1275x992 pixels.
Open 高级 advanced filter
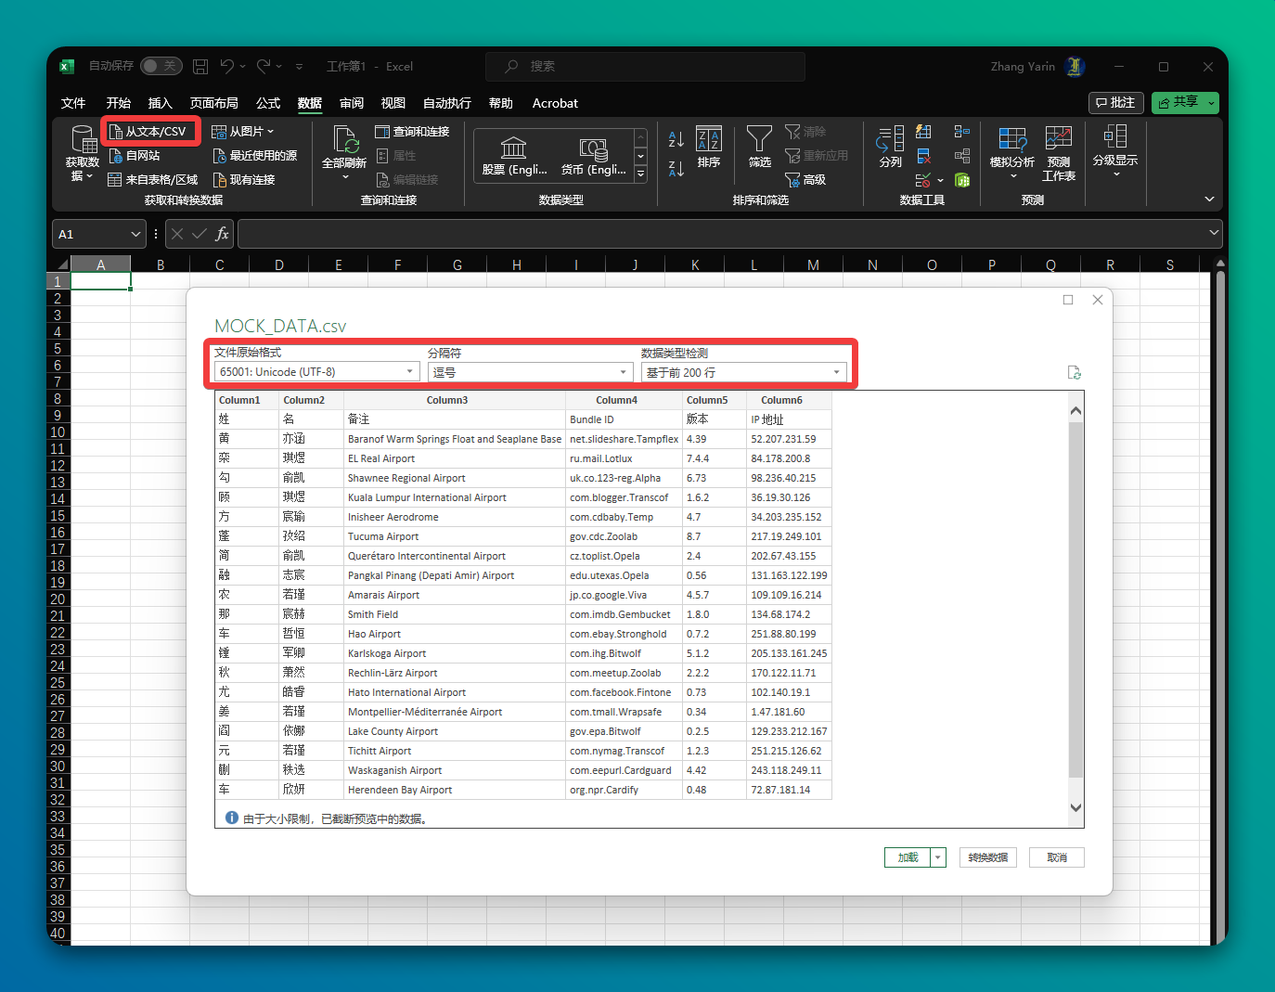[805, 180]
